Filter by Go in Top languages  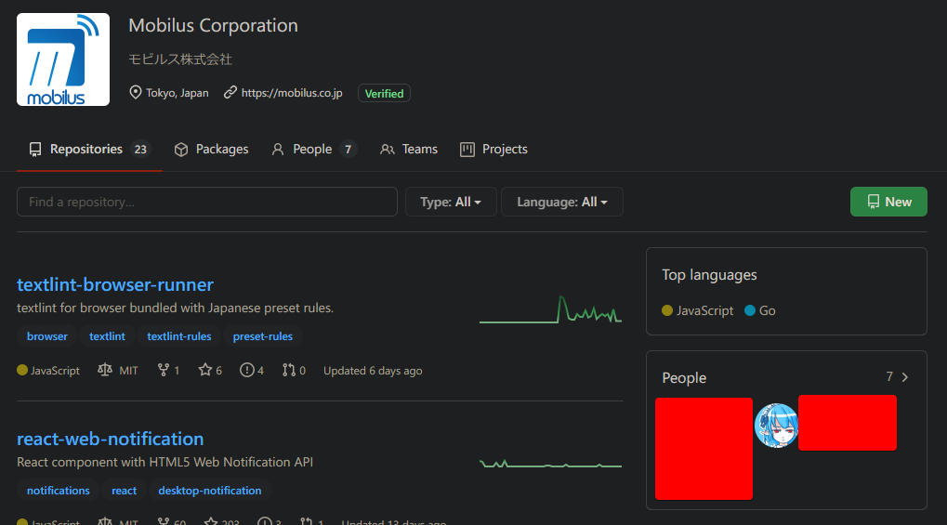760,310
